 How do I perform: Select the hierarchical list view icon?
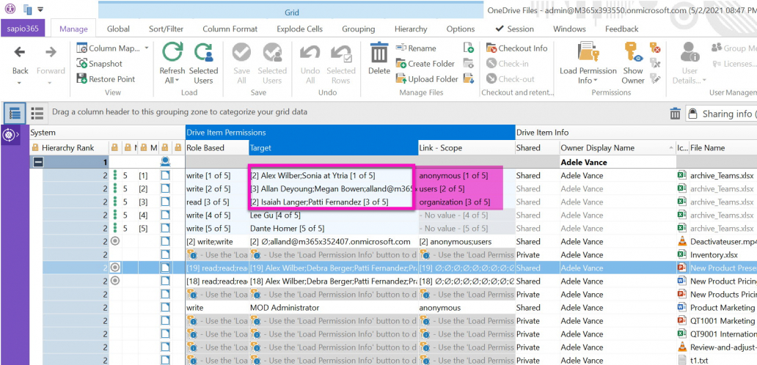click(15, 113)
